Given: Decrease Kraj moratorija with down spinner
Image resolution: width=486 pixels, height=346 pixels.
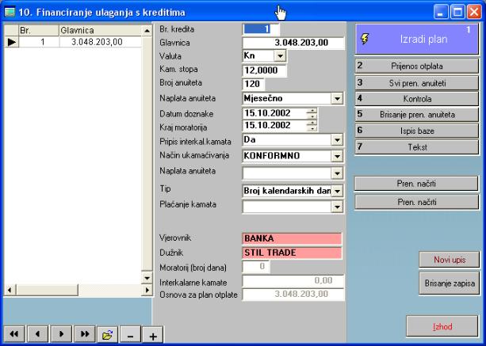Looking at the screenshot, I should tap(312, 128).
